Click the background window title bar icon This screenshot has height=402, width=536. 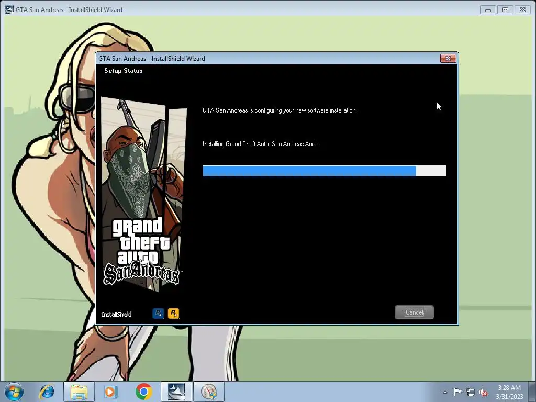(9, 9)
